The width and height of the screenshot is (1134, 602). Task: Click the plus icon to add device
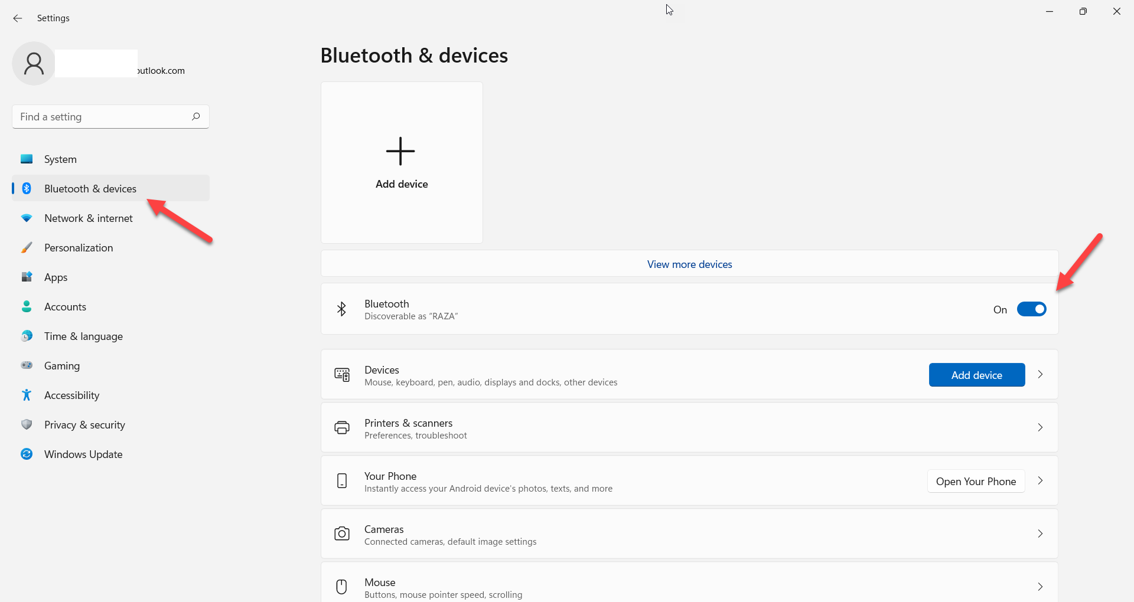click(x=400, y=151)
